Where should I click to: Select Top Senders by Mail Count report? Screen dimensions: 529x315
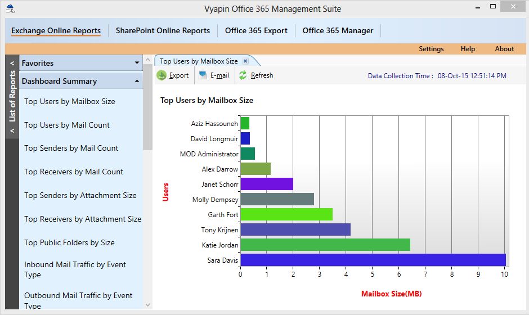point(71,148)
